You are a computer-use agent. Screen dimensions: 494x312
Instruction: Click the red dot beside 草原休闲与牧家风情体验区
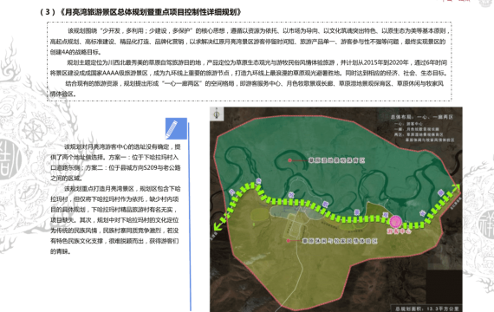click(x=288, y=241)
